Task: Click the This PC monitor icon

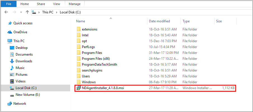Action: point(10,41)
